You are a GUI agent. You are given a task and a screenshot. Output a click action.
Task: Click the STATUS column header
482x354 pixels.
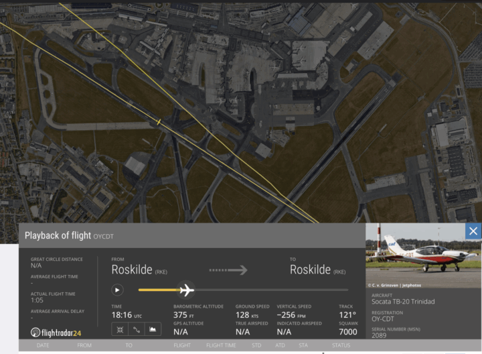coord(341,345)
